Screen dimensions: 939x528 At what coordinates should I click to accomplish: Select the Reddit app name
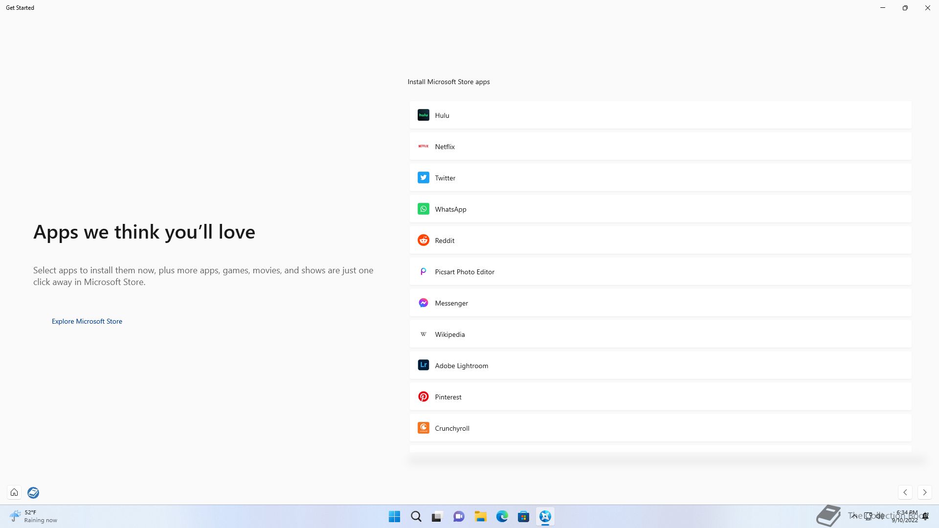[445, 241]
